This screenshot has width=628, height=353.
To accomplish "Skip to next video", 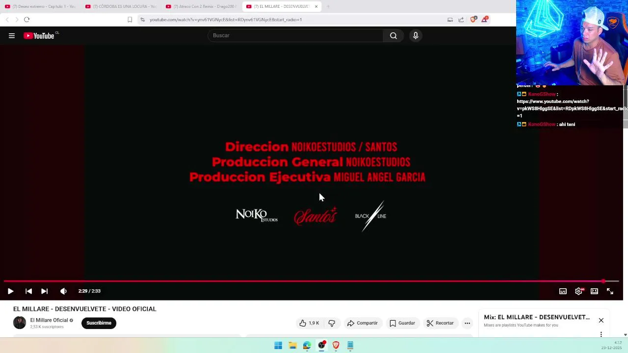I will point(44,291).
